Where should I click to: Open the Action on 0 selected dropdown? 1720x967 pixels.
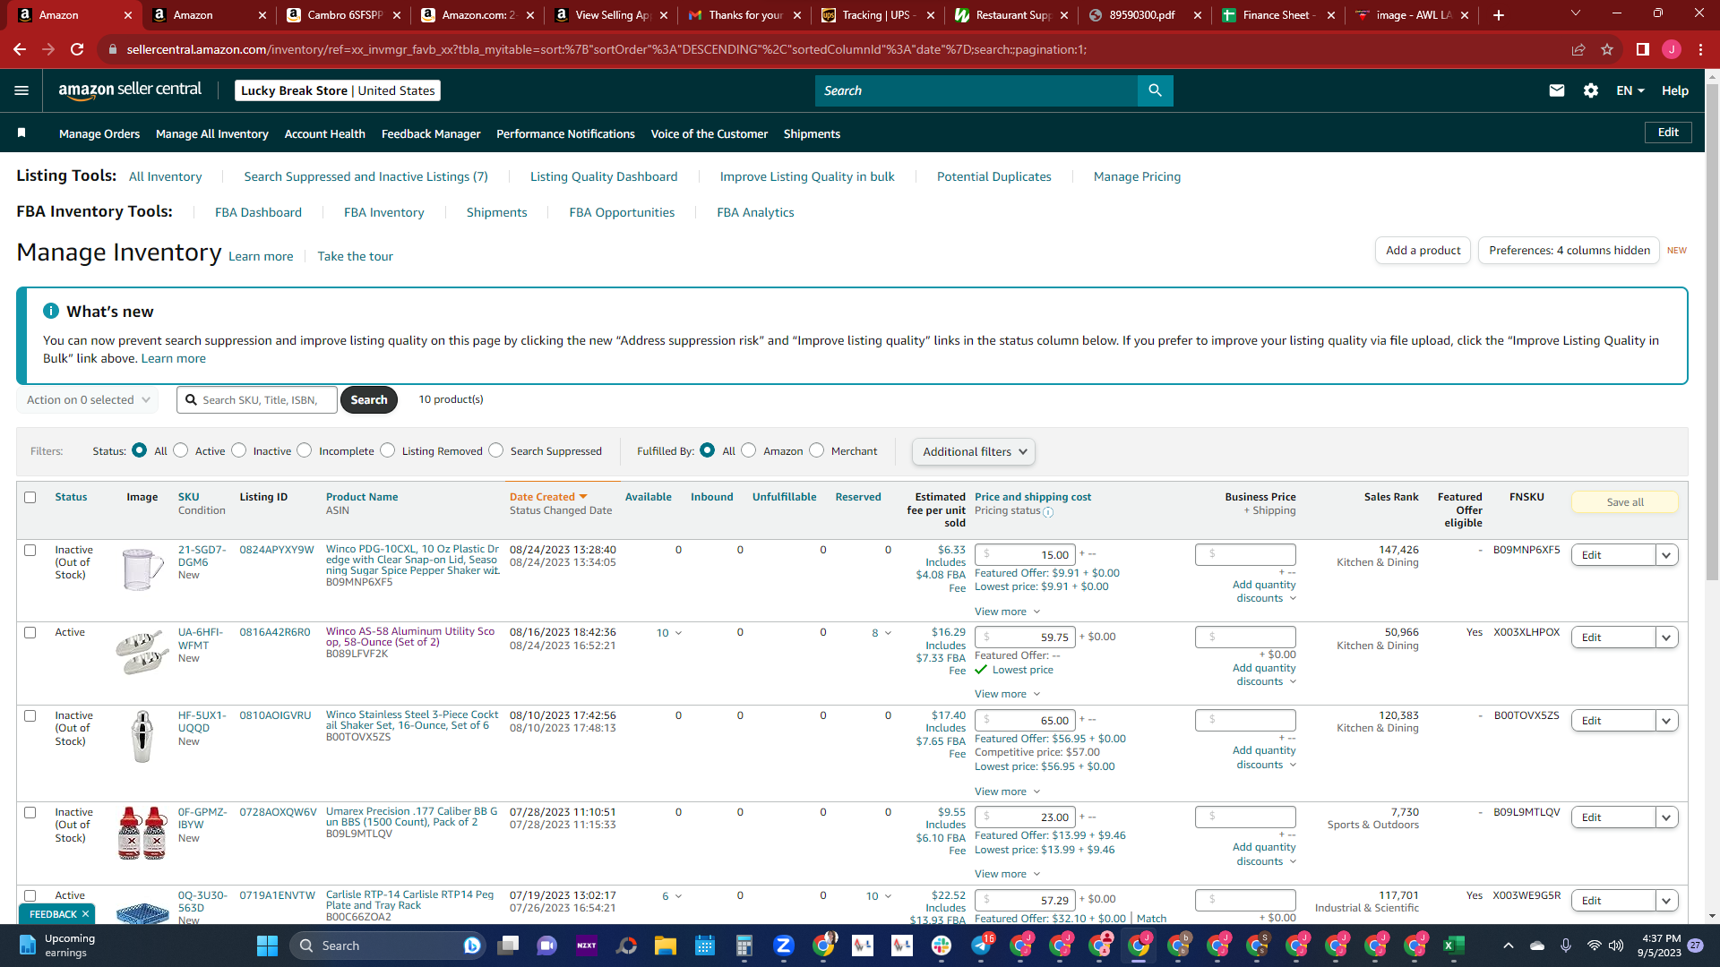coord(88,400)
